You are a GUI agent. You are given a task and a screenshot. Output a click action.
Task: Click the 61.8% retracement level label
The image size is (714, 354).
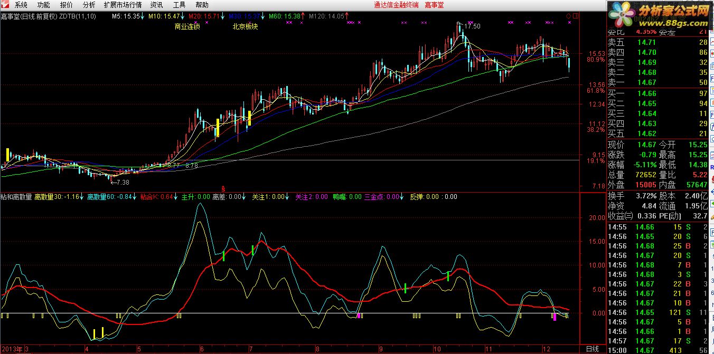click(595, 91)
